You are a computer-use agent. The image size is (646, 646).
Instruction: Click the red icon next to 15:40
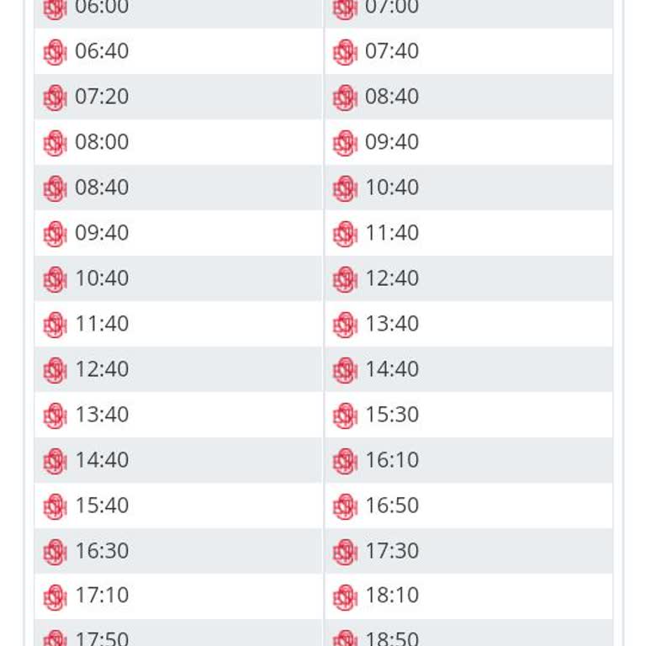click(55, 506)
